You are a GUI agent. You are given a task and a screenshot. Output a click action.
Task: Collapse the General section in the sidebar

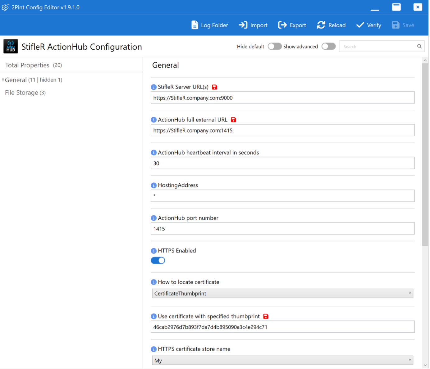(2, 80)
